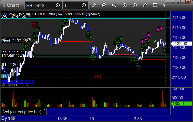This screenshot has height=122, width=193.
Task: Click the 2115.00 price axis label
Action: [x=179, y=77]
